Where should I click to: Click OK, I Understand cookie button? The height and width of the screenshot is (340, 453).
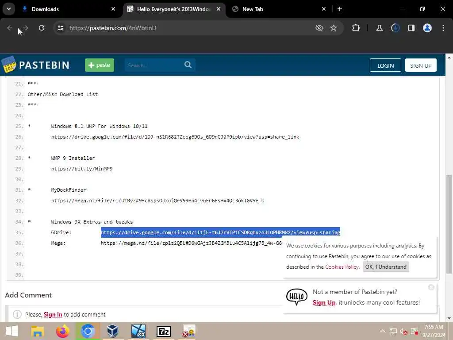tap(386, 267)
